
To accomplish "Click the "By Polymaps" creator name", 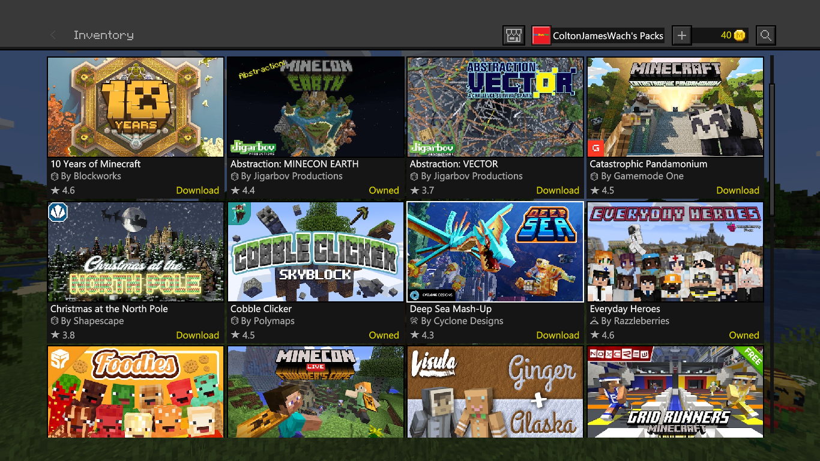I will [268, 321].
